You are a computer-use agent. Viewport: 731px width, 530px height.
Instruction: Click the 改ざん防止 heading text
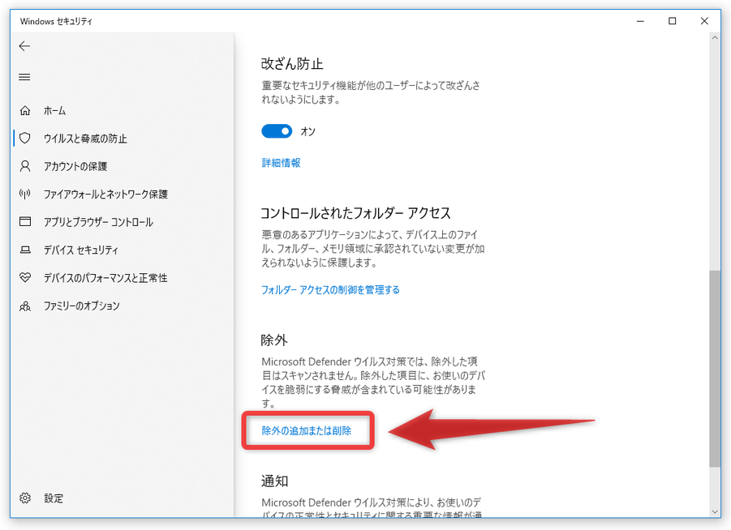(292, 64)
